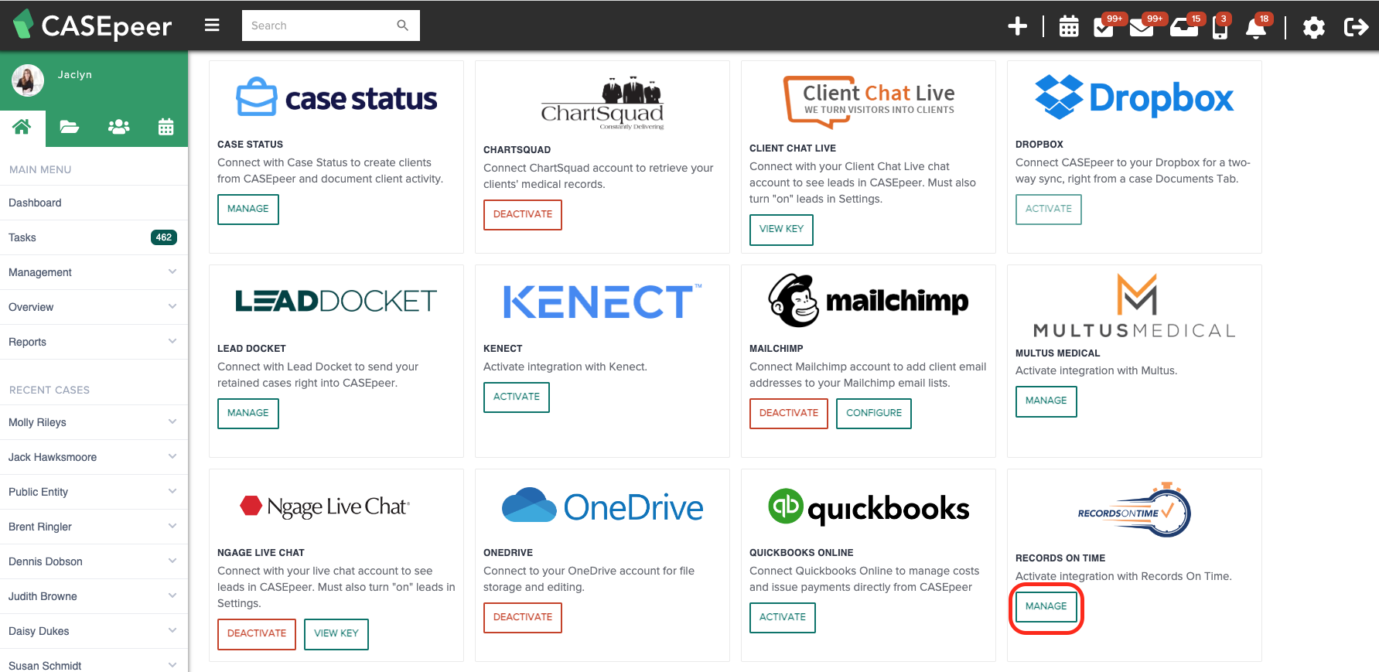Click Manage for Case Status
Screen dimensions: 1379x672
[248, 209]
